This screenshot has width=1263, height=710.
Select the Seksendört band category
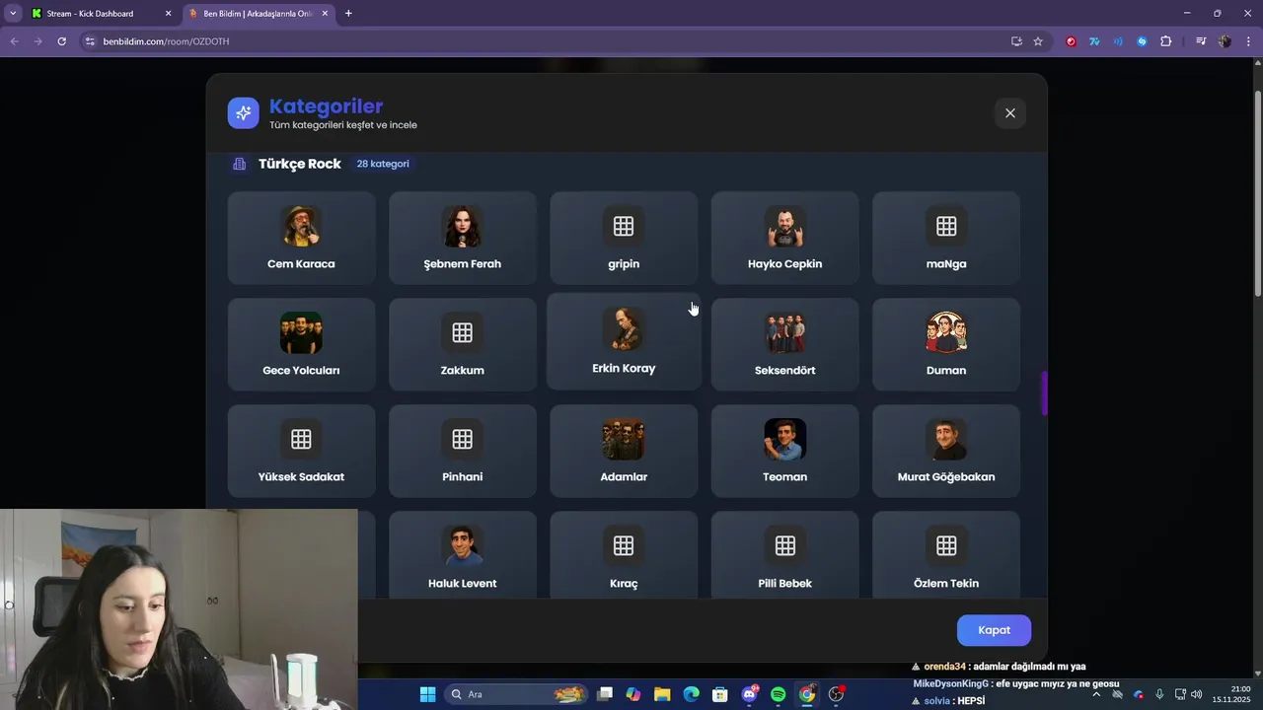click(784, 344)
